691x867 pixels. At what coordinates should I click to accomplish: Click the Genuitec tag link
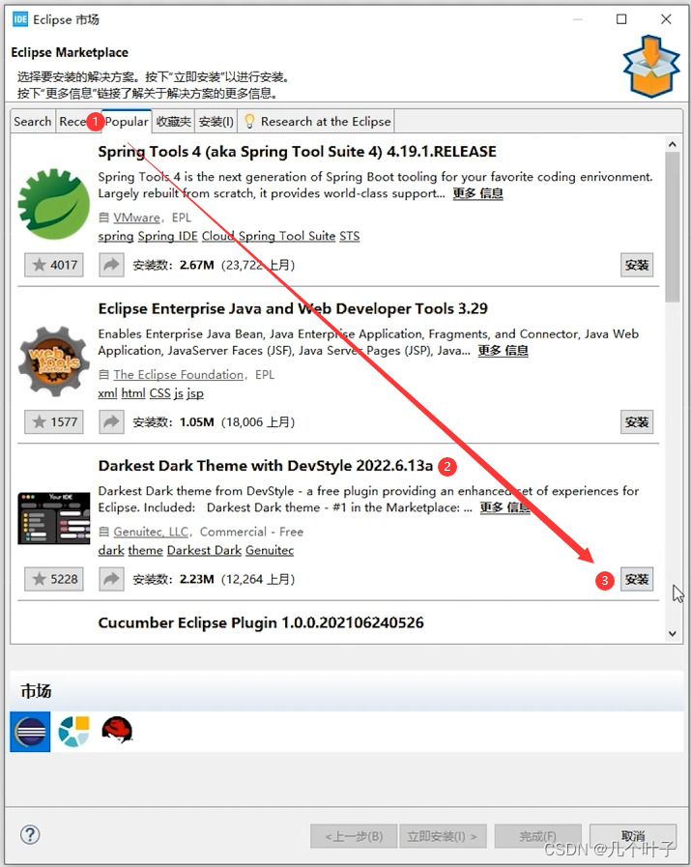pyautogui.click(x=270, y=550)
